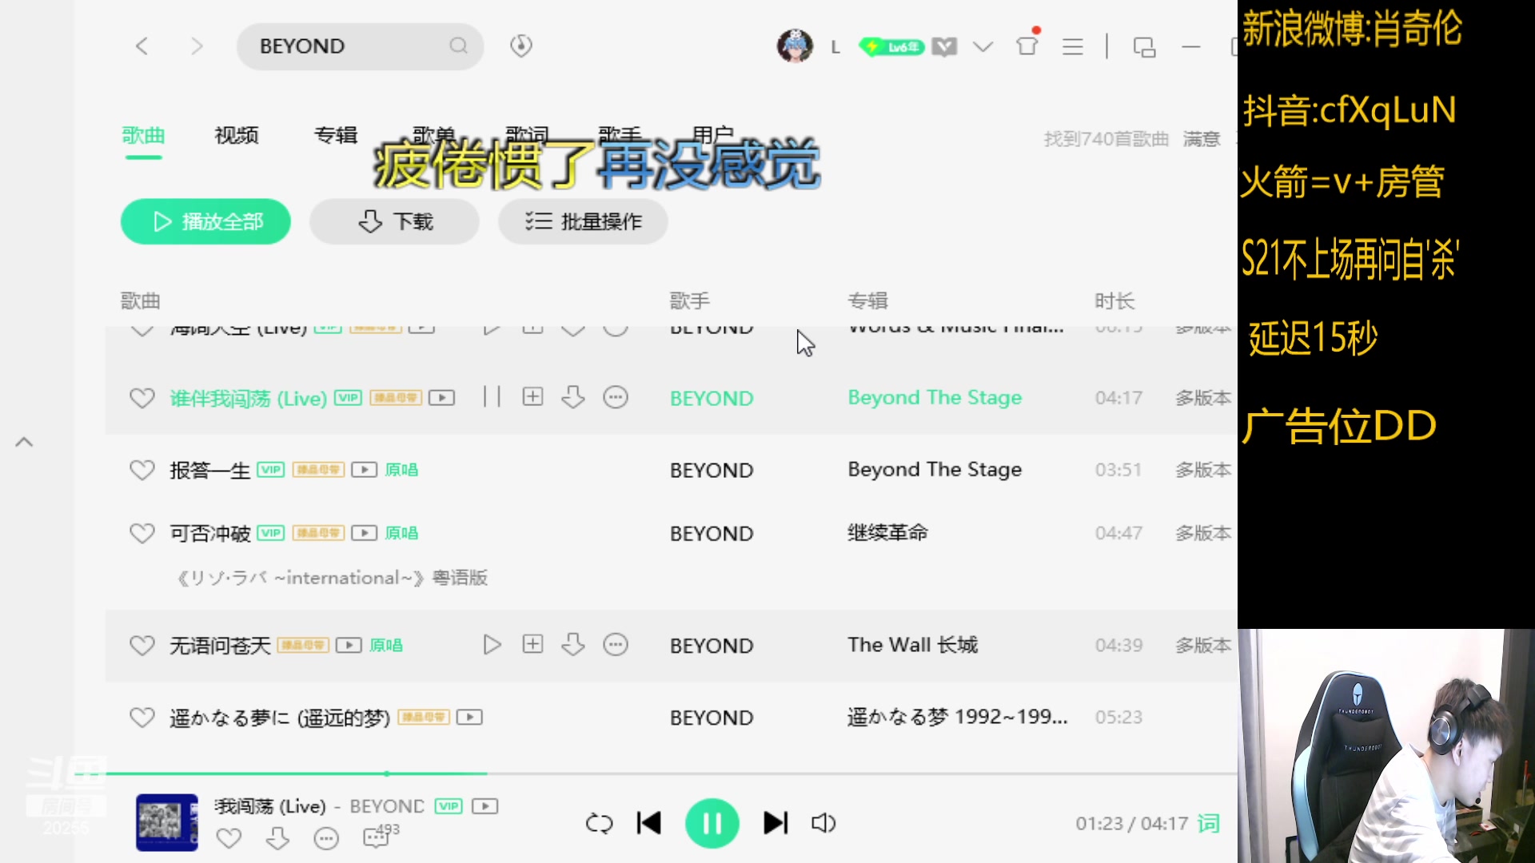Skip to the next track
Screen dimensions: 1535x863
[775, 823]
